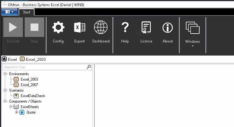Screen dimensions: 234x127
Task: Click the home icon in breadcrumb
Action: coord(4,59)
